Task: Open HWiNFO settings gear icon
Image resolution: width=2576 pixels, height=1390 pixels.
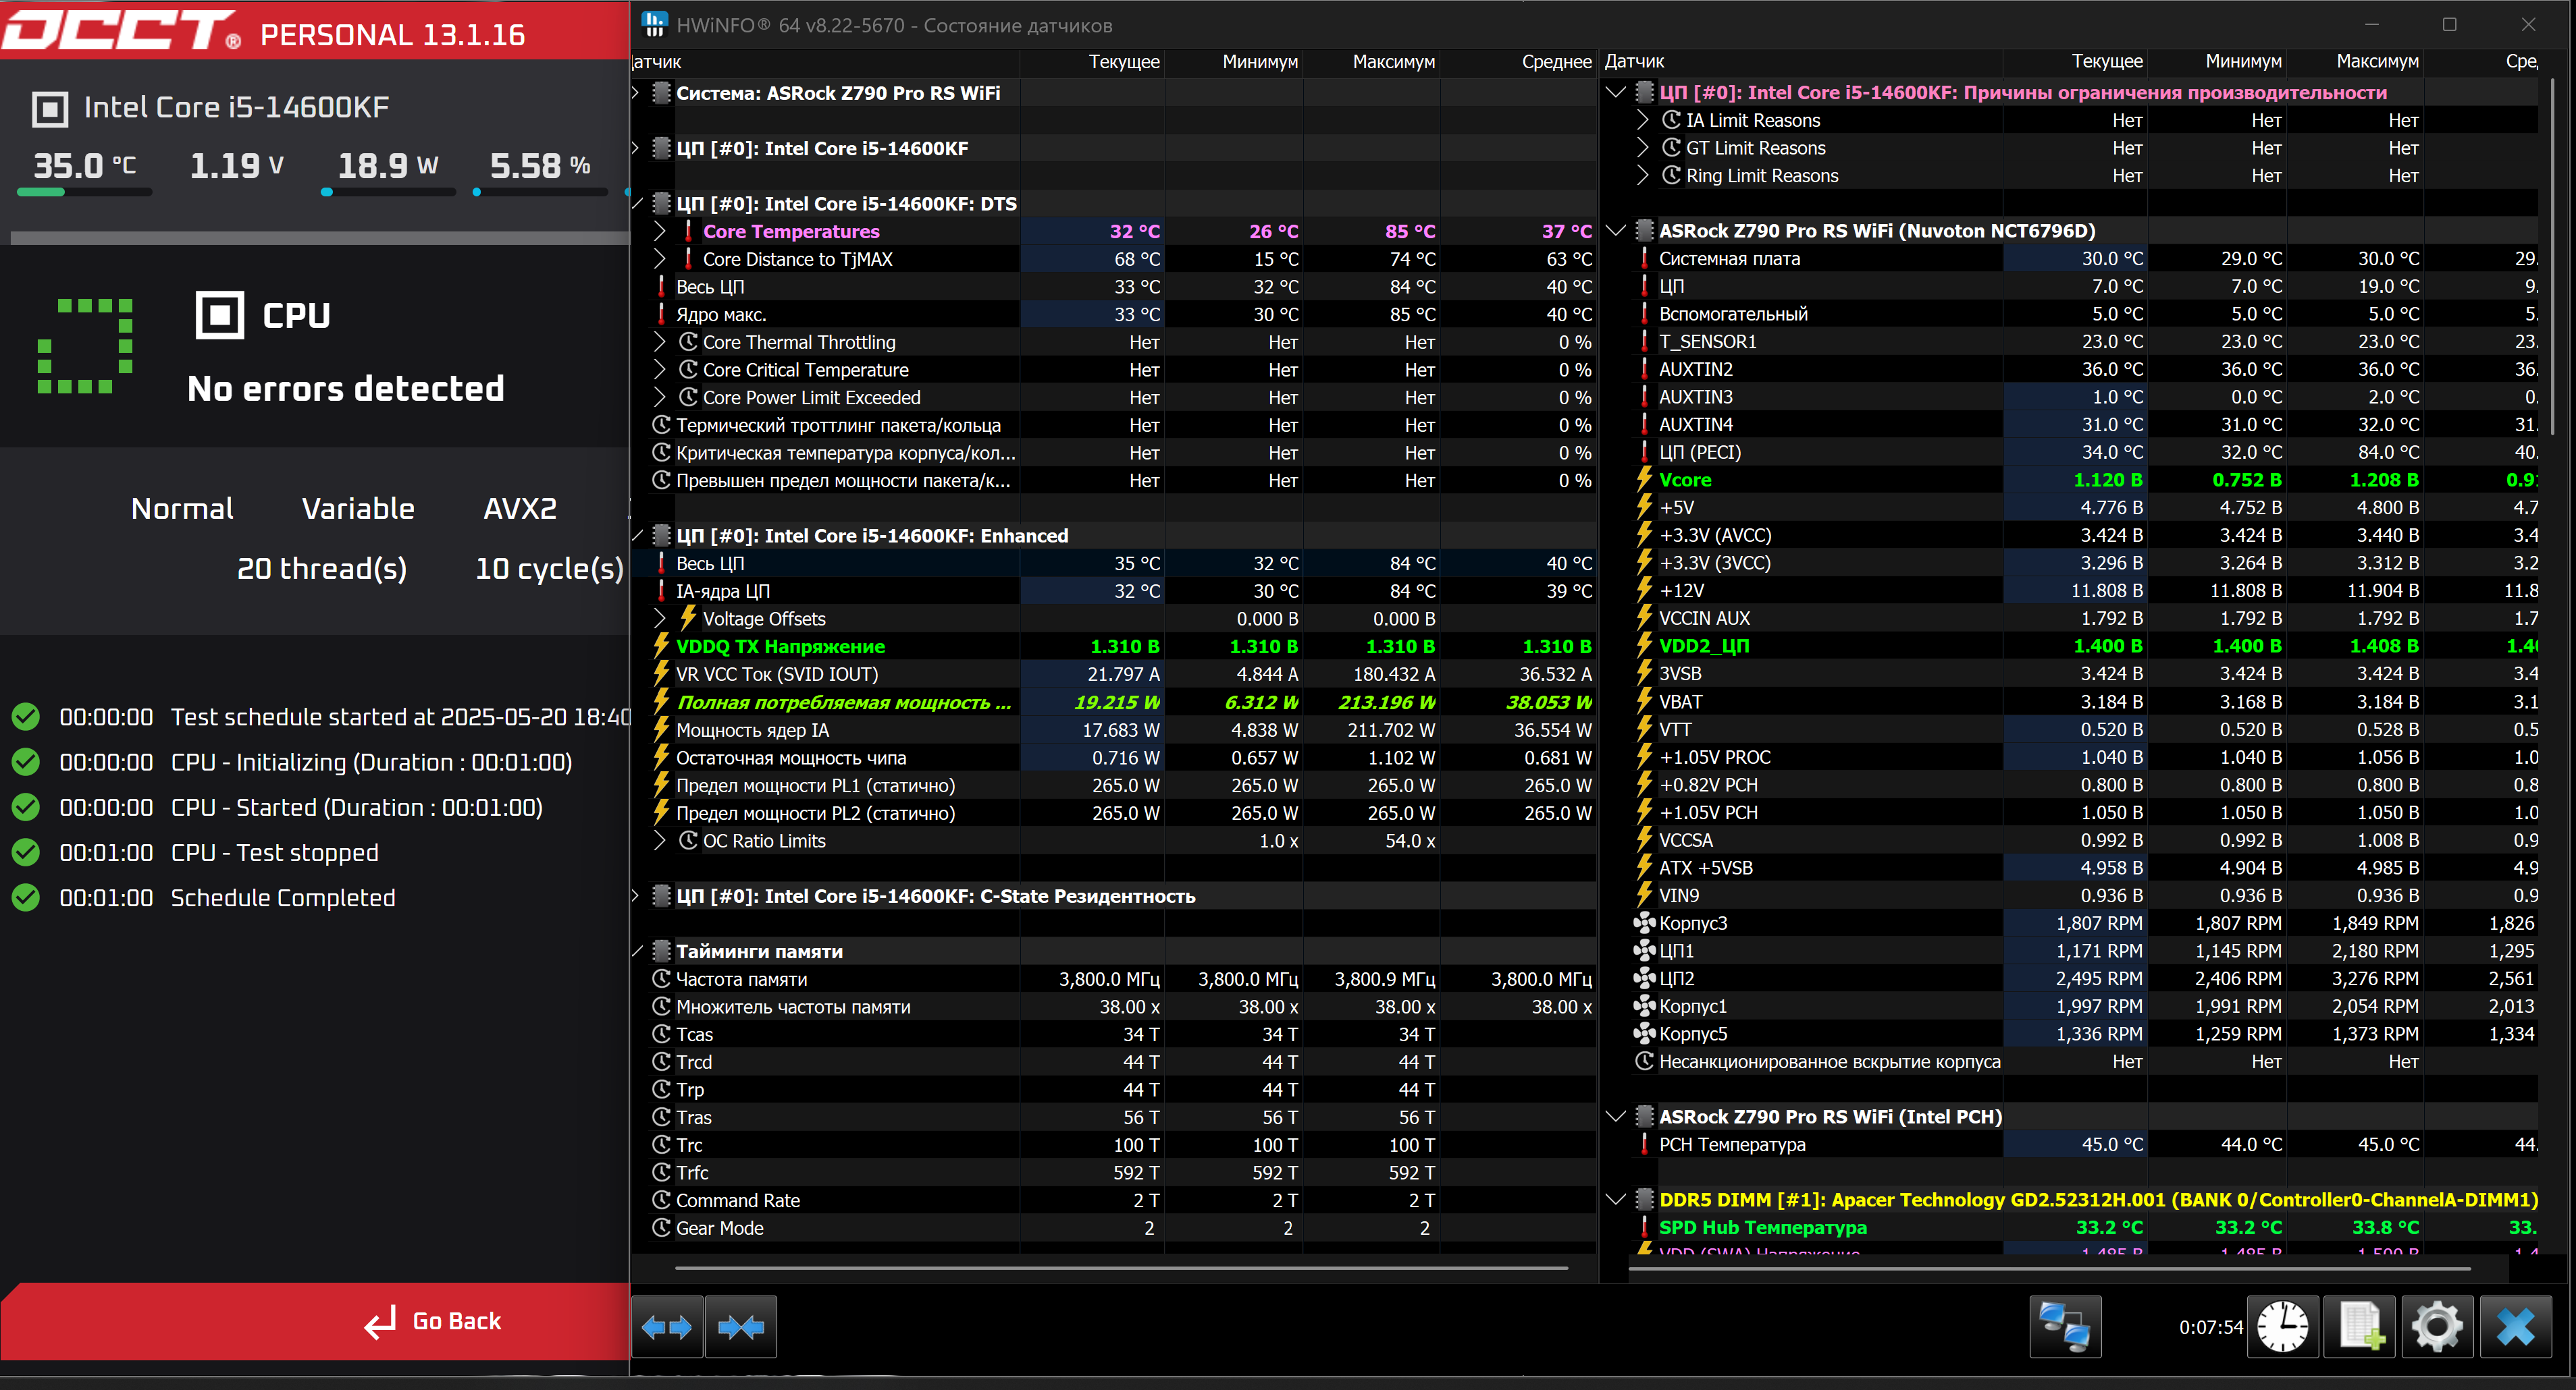Action: pyautogui.click(x=2437, y=1327)
